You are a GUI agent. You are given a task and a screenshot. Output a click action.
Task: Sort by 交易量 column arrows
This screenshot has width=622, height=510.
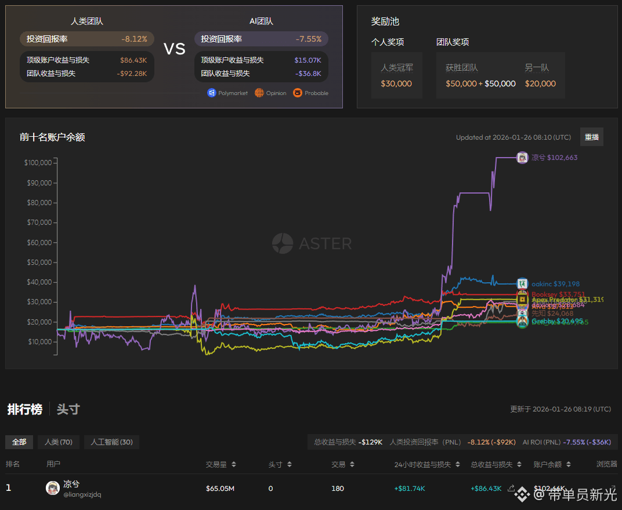(x=234, y=464)
